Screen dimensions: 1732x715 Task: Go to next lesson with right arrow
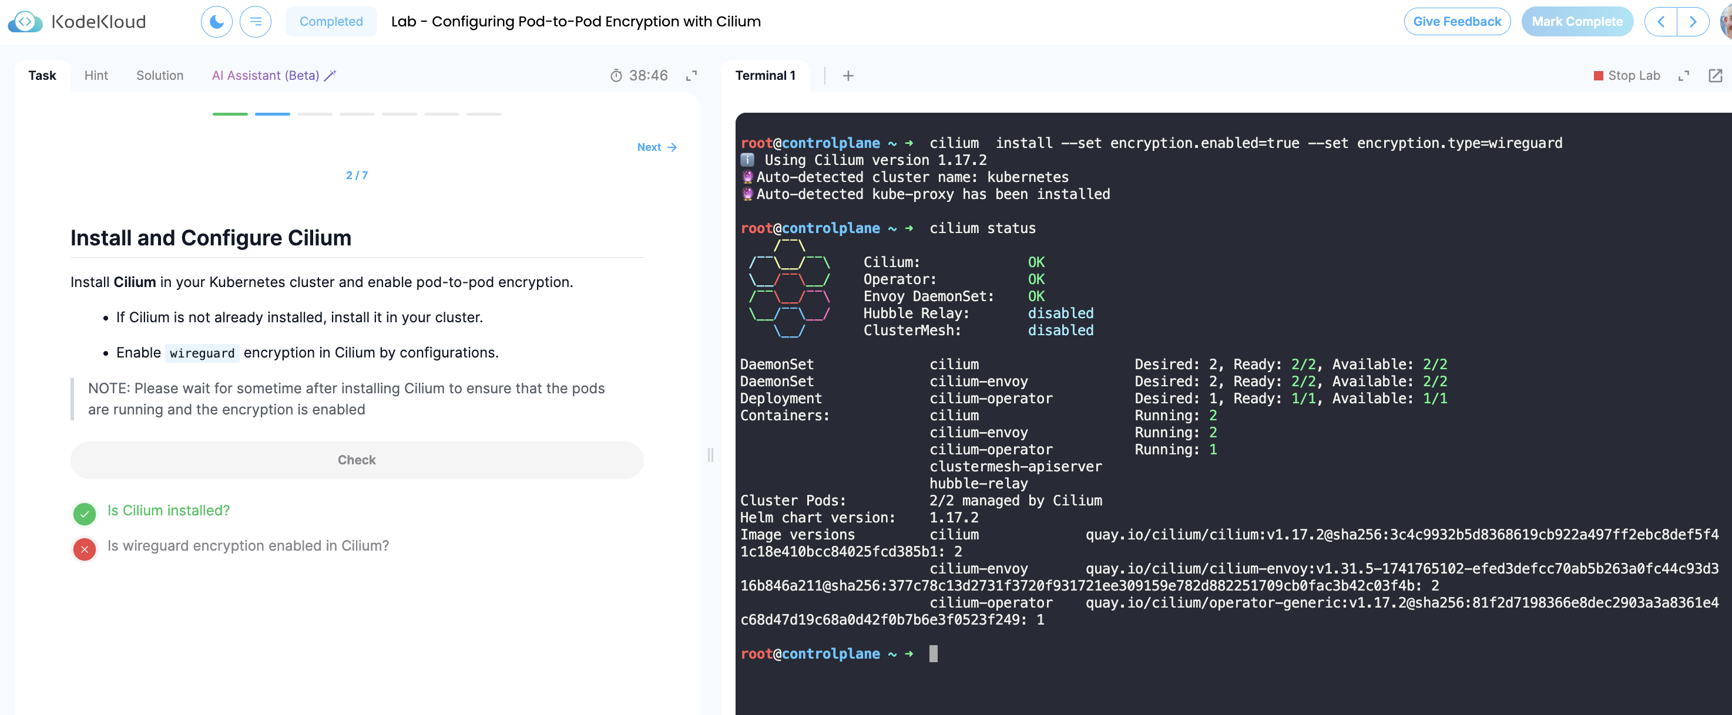[x=1692, y=22]
